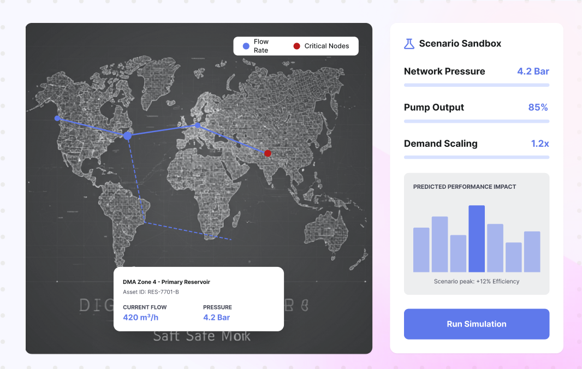Click the Network Pressure slider track

click(x=476, y=85)
